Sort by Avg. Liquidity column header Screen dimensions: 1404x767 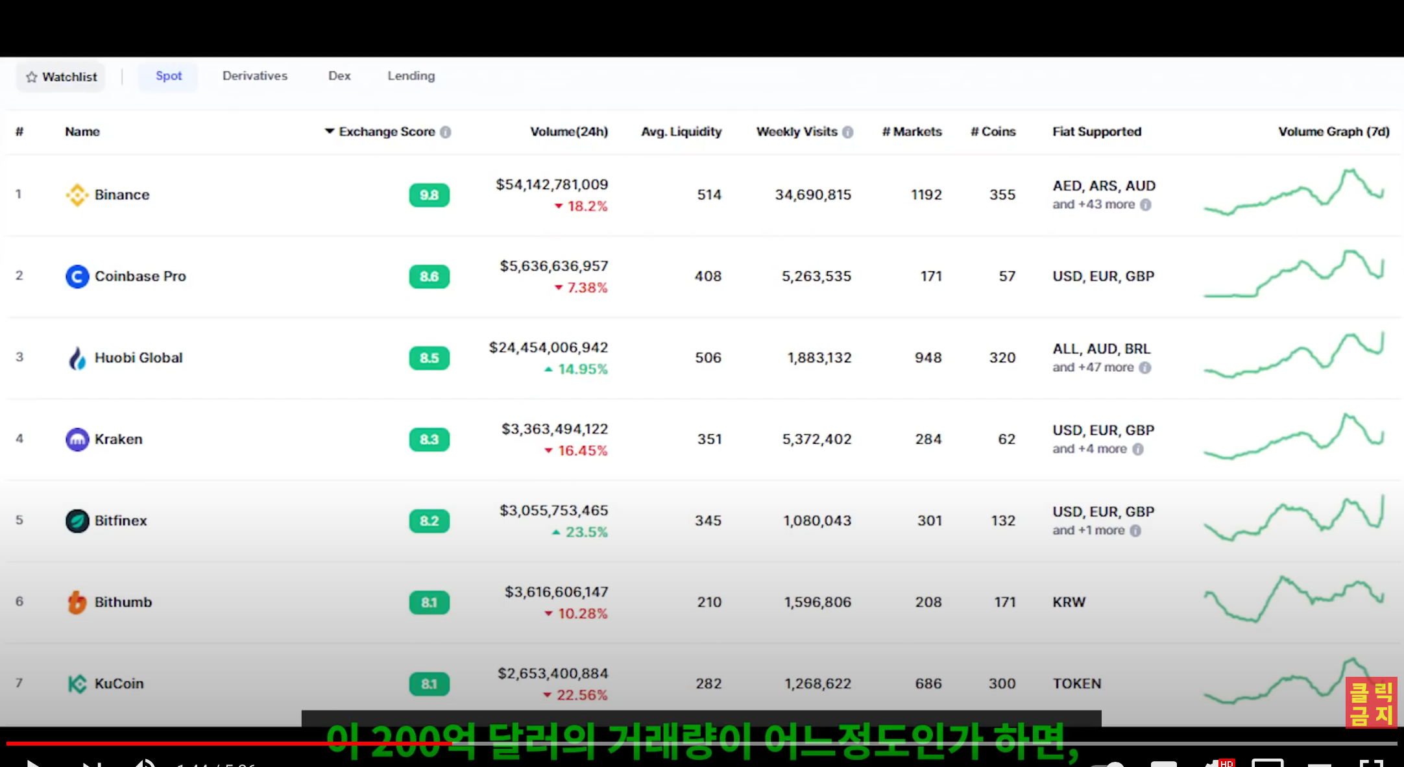pos(681,132)
